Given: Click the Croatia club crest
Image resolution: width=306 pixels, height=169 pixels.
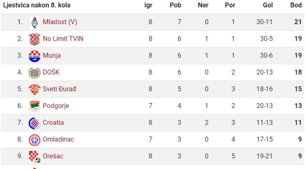Looking at the screenshot, I should pyautogui.click(x=35, y=123).
